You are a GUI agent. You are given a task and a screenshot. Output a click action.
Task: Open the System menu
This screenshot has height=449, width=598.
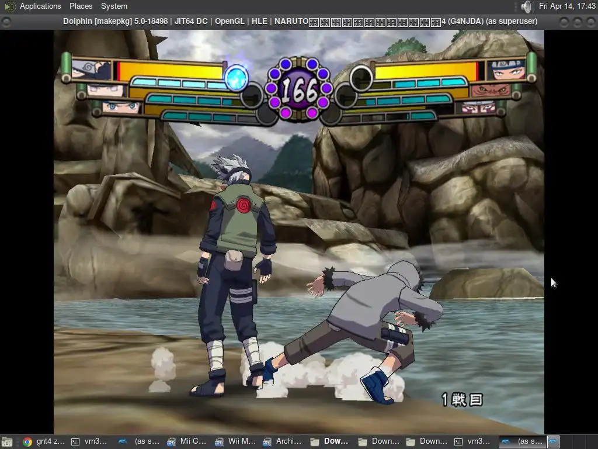point(114,6)
